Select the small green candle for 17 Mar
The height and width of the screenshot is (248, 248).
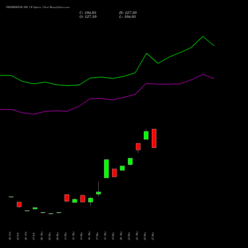(x=99, y=193)
